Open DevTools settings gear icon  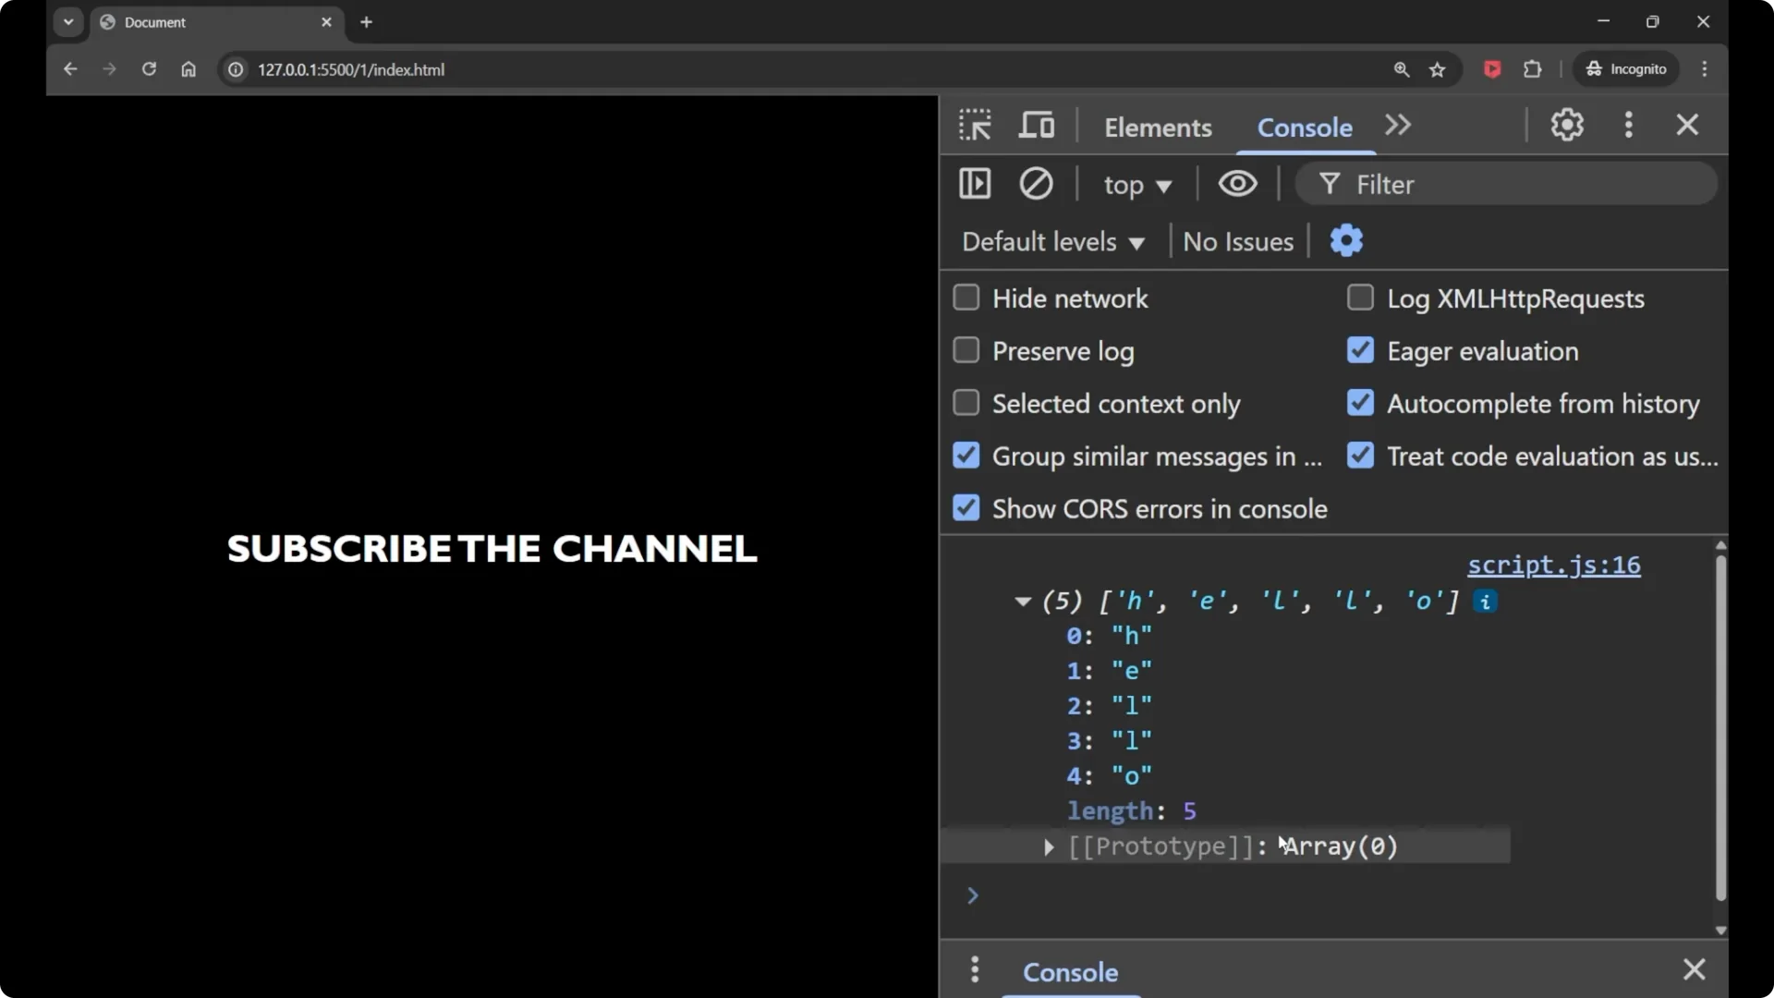pos(1567,125)
